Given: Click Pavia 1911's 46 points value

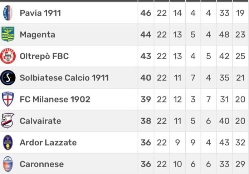Looking at the screenshot, I should (146, 13).
